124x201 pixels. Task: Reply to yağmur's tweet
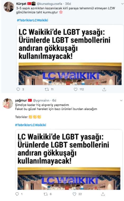click(x=17, y=194)
